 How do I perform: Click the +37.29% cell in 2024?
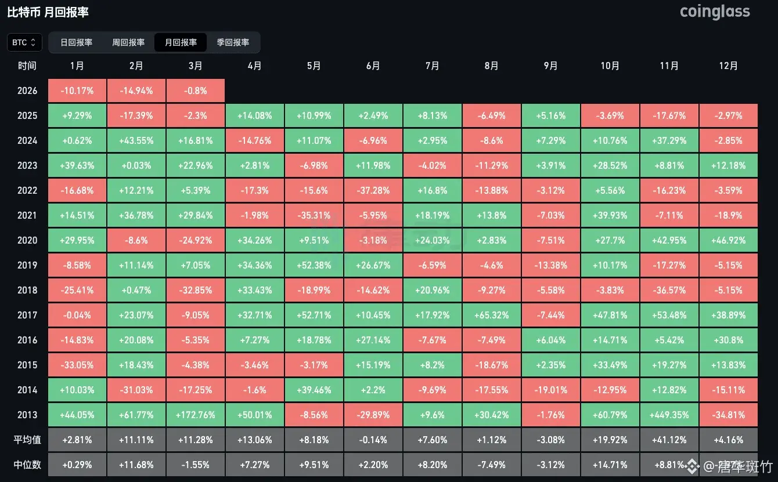click(x=669, y=140)
